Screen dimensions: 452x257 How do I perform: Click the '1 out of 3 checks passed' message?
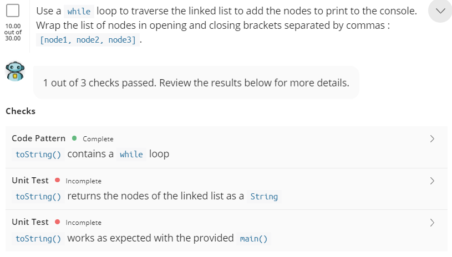pos(196,83)
